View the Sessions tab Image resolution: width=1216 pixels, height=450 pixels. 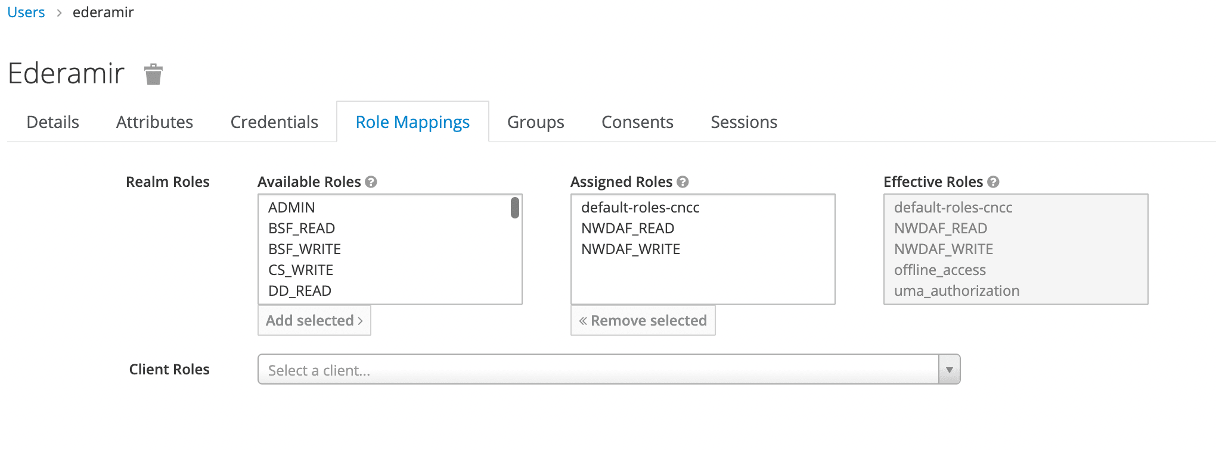(x=744, y=122)
